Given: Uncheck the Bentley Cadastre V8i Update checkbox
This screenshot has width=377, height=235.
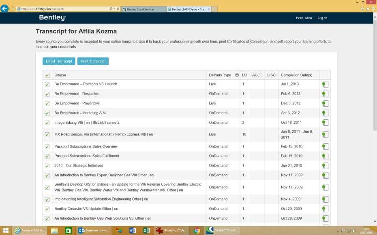Looking at the screenshot, I should [x=47, y=209].
